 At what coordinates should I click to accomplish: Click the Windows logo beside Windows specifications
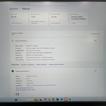tap(13, 71)
